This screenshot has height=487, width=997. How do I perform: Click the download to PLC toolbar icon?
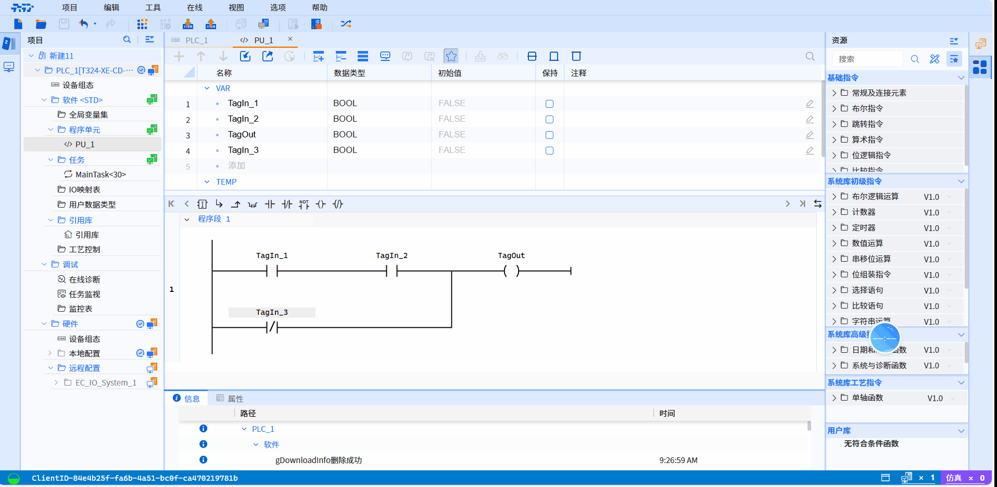(x=188, y=24)
